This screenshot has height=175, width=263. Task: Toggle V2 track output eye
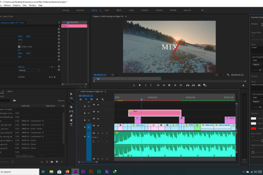point(98,119)
